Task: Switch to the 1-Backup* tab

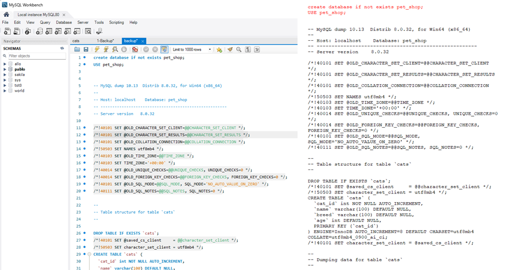Action: [x=105, y=41]
